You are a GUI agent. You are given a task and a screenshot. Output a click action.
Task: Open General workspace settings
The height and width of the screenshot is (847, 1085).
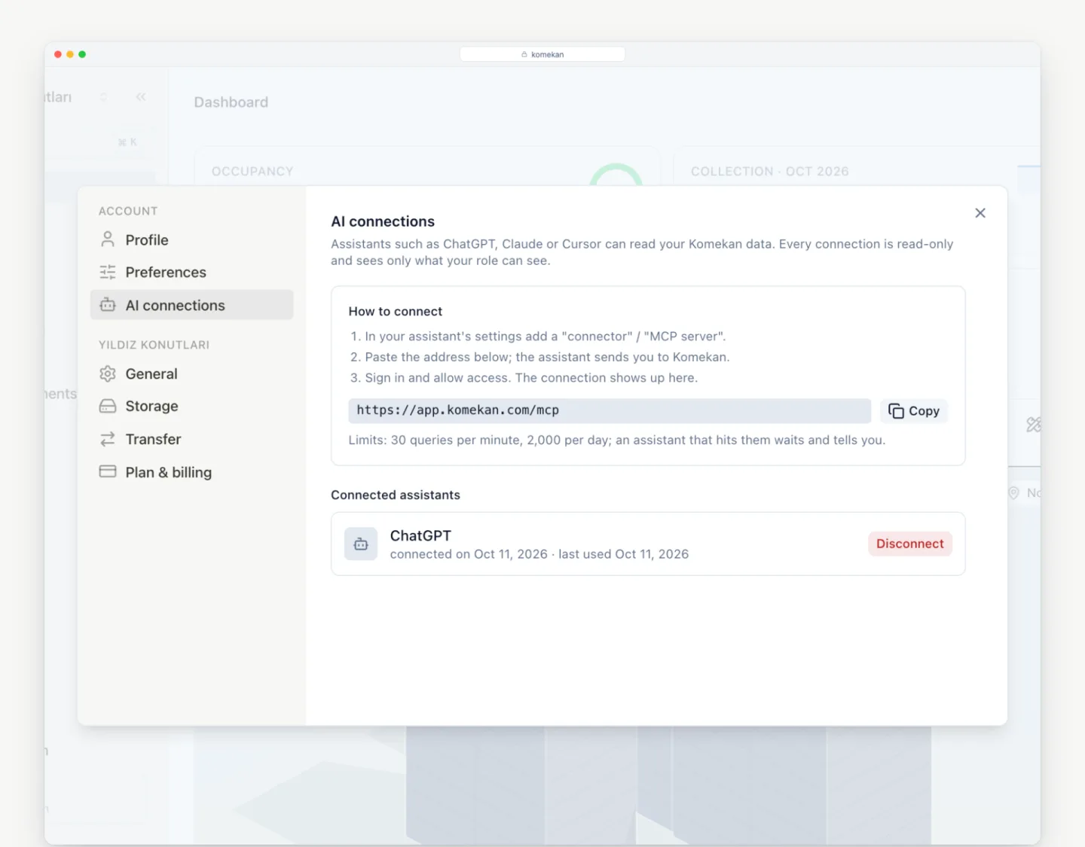tap(191, 374)
